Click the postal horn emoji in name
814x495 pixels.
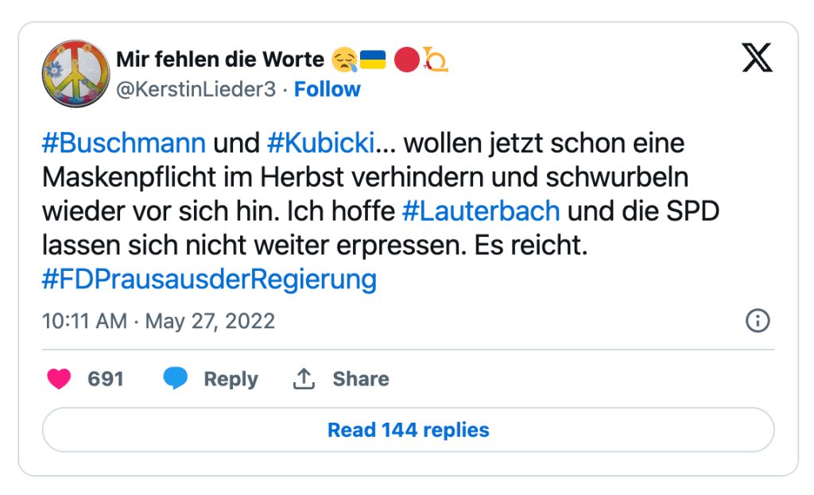click(x=436, y=59)
